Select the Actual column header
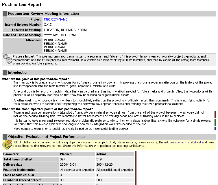 pyautogui.click(x=115, y=154)
